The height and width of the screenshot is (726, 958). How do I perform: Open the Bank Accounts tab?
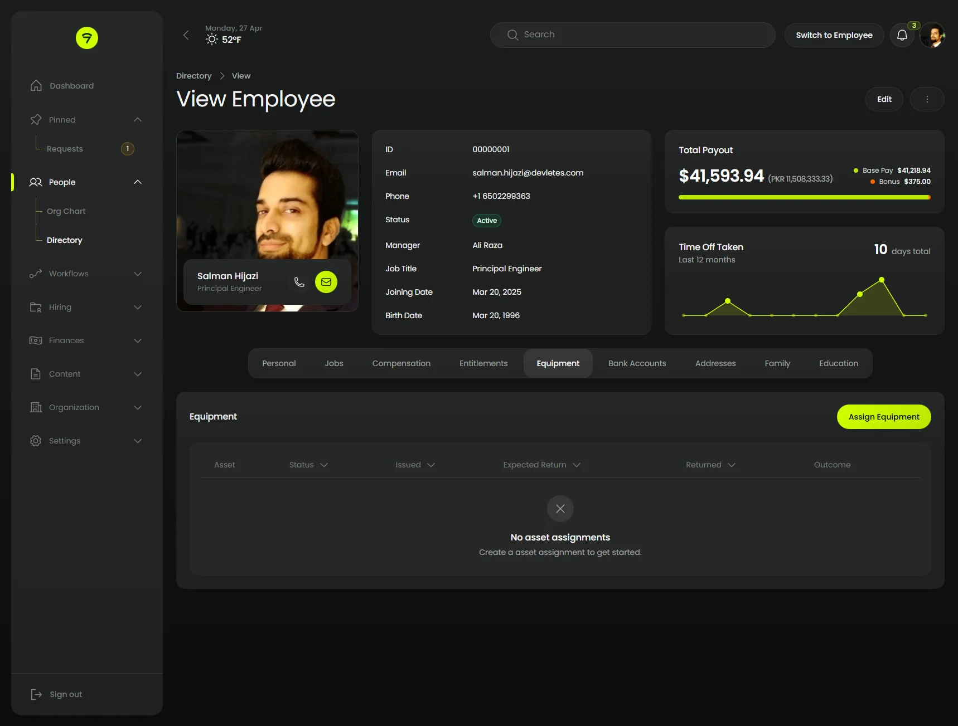(637, 363)
